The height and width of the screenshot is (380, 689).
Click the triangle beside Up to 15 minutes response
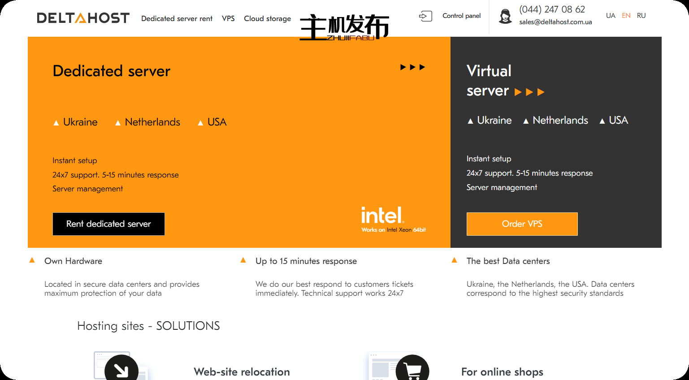(243, 260)
